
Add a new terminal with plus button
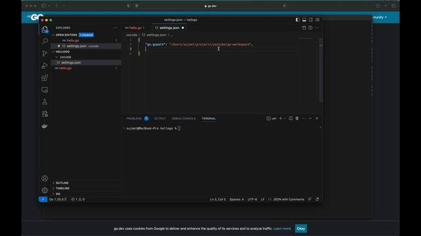click(280, 118)
